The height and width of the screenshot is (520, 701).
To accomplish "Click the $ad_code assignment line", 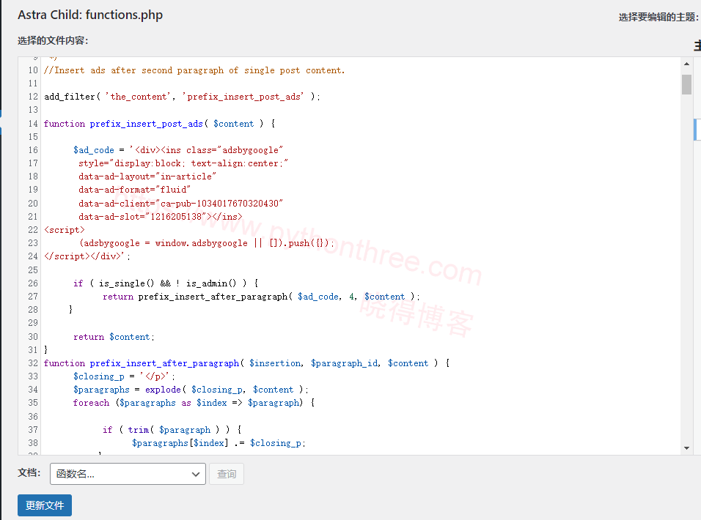I will [178, 150].
